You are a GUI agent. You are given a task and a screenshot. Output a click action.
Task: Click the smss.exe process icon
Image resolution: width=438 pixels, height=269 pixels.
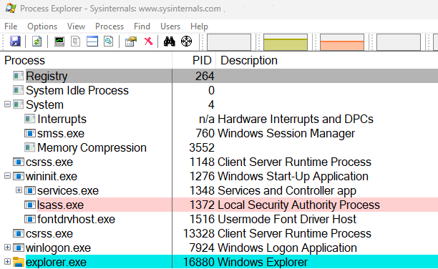(x=29, y=133)
